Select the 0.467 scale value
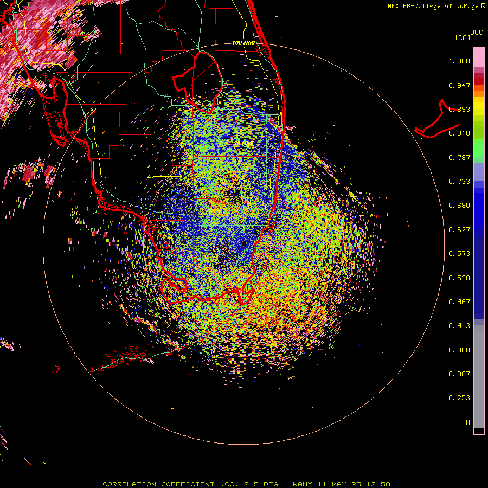488x488 pixels. [x=459, y=302]
